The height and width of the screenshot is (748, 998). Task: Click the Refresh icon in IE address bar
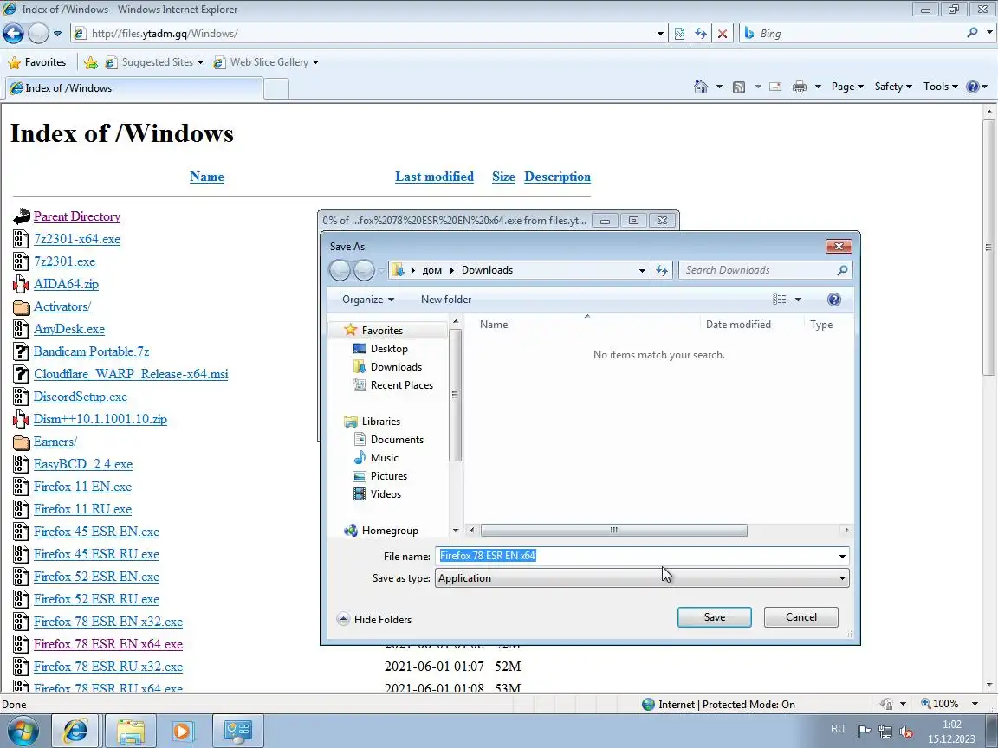701,34
